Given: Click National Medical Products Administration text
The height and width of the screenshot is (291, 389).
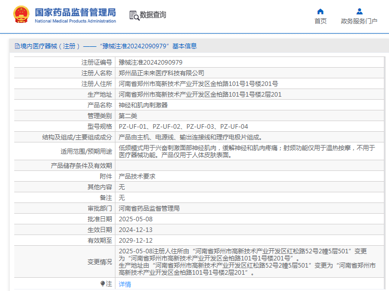Looking at the screenshot, I should coord(75,21).
